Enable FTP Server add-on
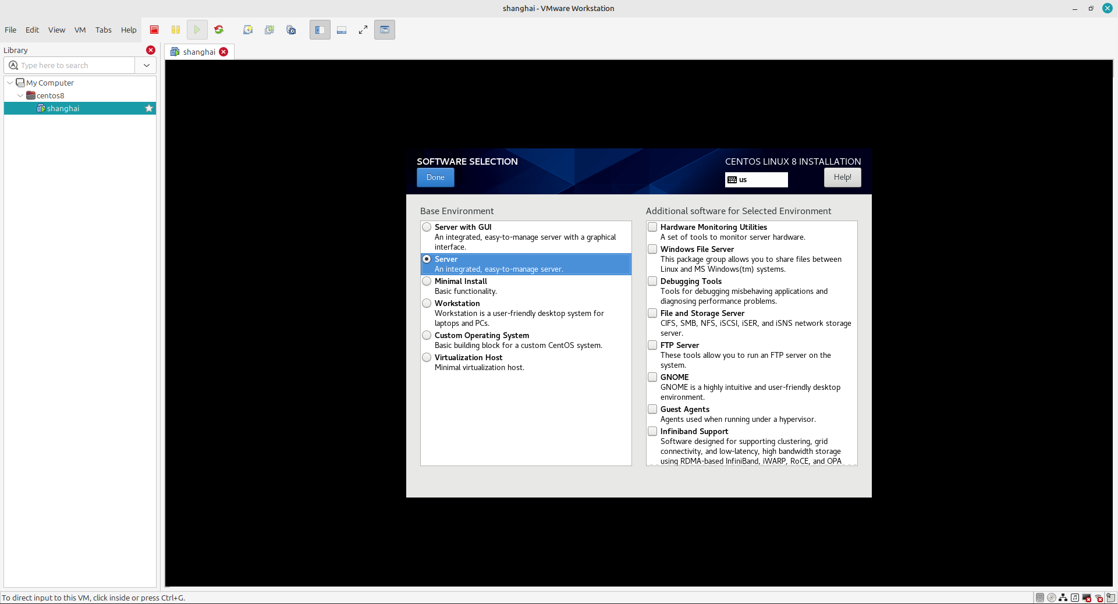Screen dimensions: 1118x604 pyautogui.click(x=653, y=345)
